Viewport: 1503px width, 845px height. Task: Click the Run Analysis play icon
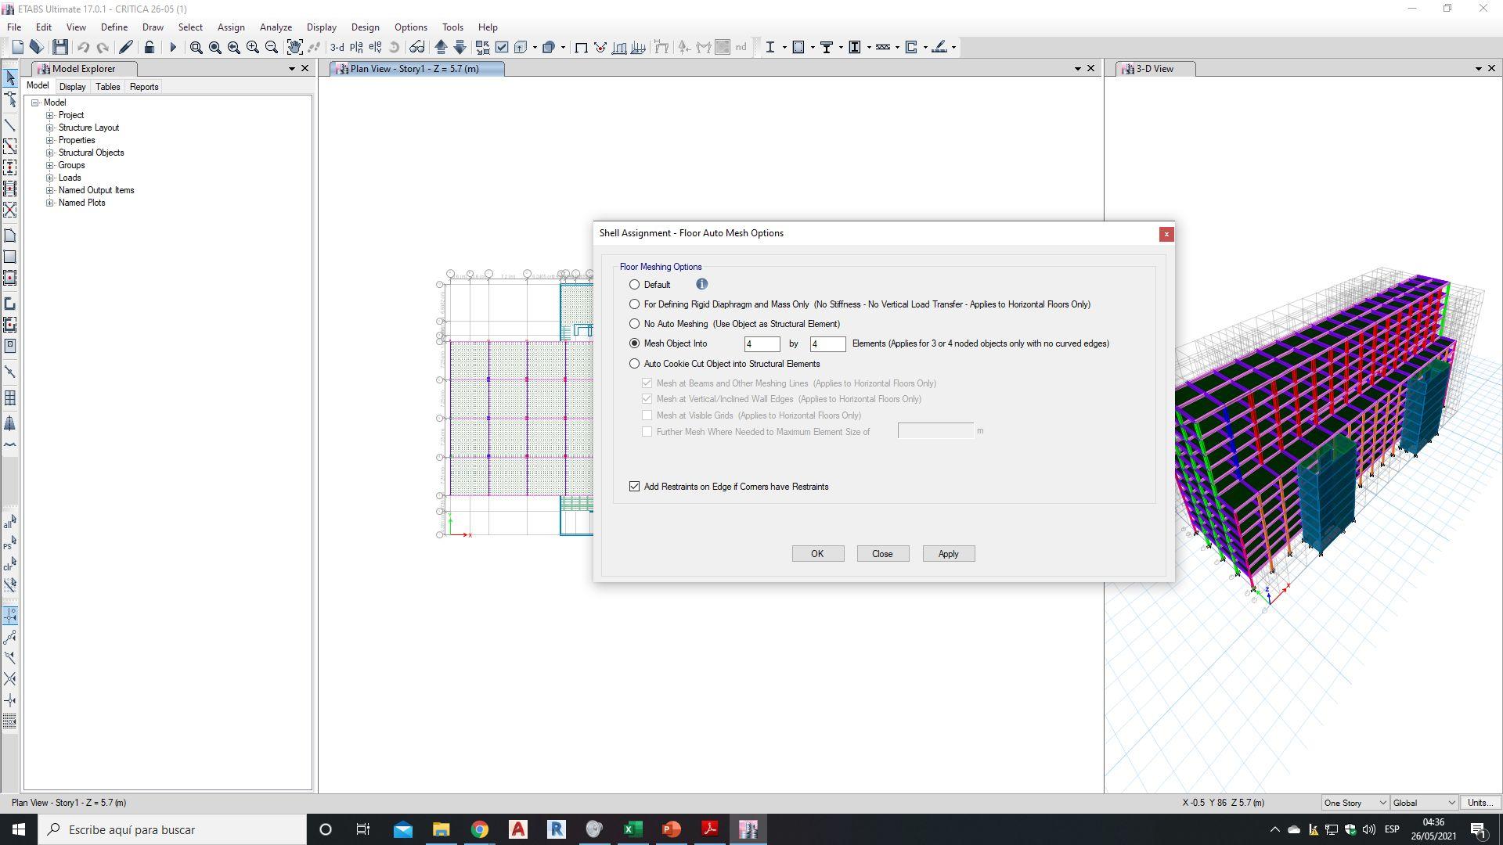coord(173,48)
